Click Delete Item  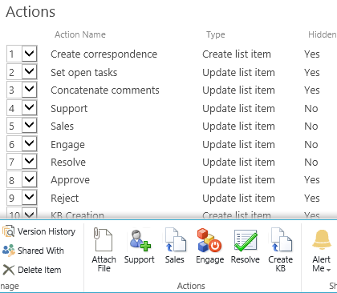[32, 270]
